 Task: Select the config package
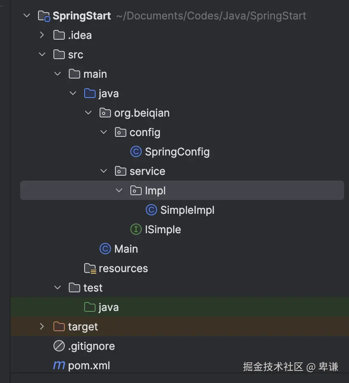click(x=145, y=132)
